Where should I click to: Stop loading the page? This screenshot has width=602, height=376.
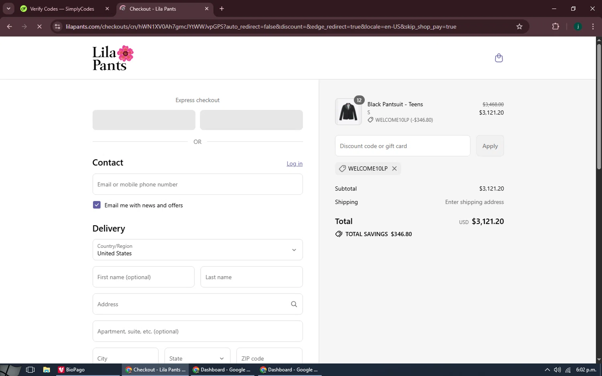(39, 26)
